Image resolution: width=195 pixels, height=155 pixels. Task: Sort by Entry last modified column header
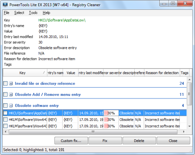(91, 73)
